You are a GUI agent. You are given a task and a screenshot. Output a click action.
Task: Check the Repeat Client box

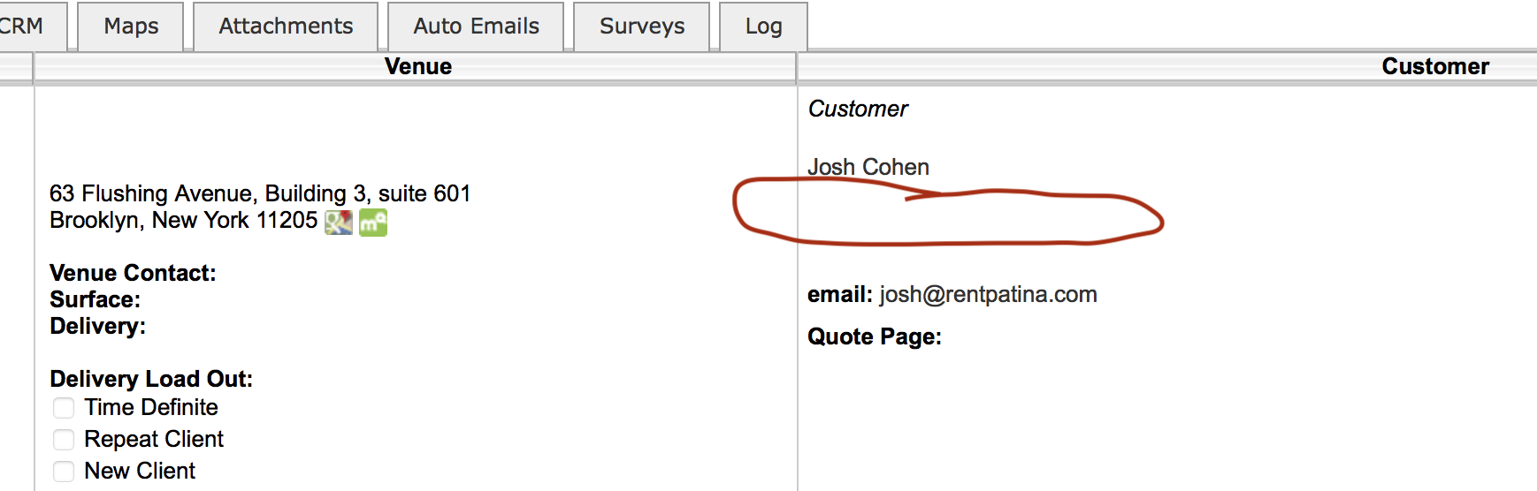64,440
